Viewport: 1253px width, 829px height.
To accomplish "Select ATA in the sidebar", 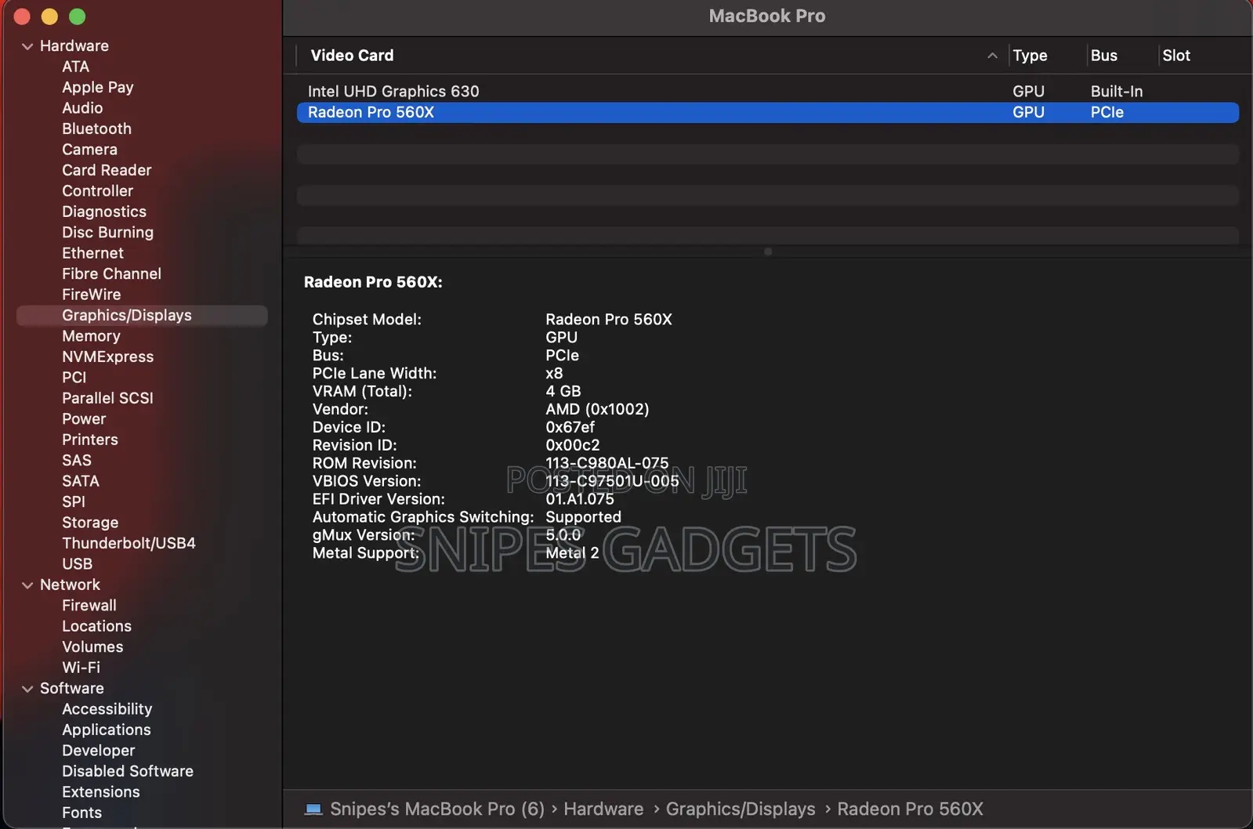I will [75, 67].
